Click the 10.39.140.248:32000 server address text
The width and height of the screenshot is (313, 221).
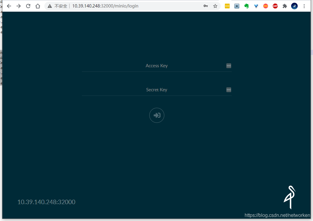[46, 202]
